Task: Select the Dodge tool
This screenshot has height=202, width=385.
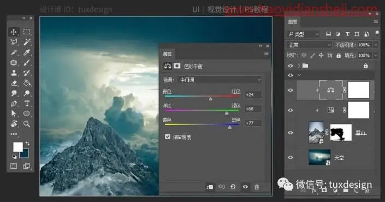Action: (x=27, y=93)
